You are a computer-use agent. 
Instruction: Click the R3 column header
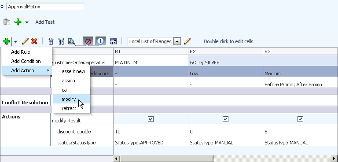pyautogui.click(x=300, y=52)
